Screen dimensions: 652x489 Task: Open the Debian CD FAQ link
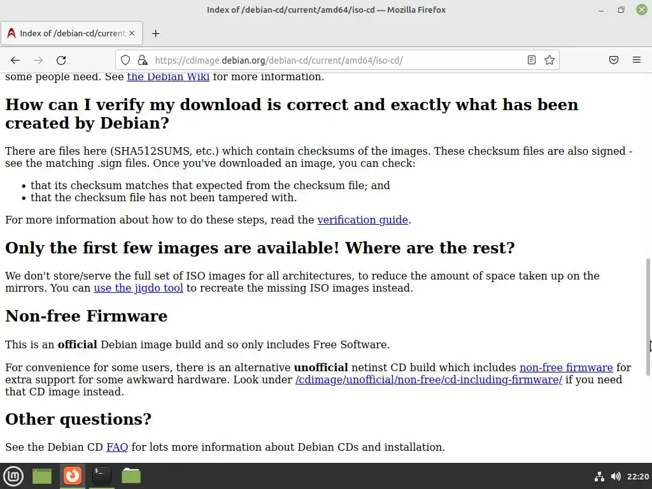pos(117,447)
